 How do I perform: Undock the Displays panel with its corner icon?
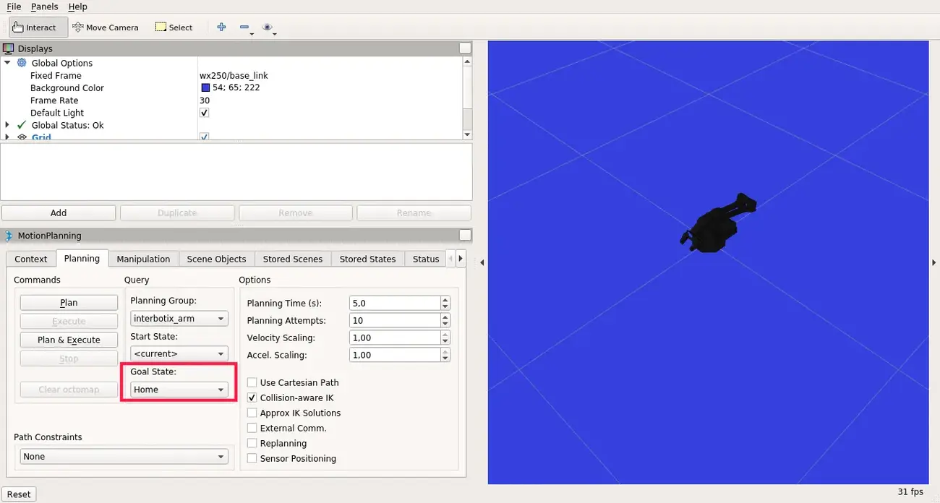click(x=465, y=48)
